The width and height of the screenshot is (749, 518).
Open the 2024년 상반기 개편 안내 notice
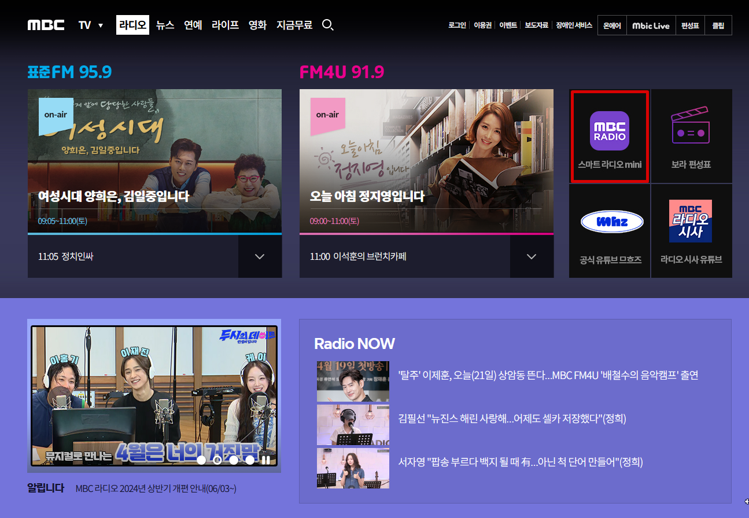(x=156, y=489)
